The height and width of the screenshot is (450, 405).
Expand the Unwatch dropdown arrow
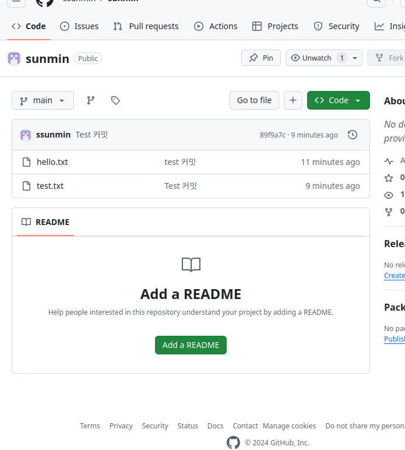coord(355,58)
